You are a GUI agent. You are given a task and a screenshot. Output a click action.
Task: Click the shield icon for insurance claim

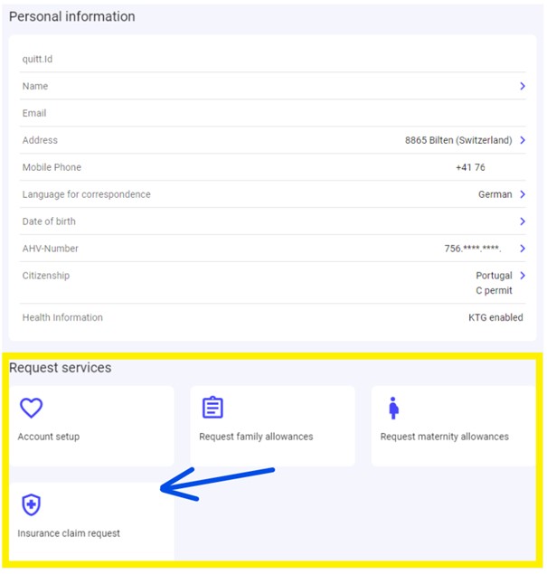[x=32, y=504]
